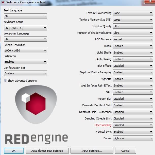Click the Texture Memory Size (MB) label

[95, 20]
